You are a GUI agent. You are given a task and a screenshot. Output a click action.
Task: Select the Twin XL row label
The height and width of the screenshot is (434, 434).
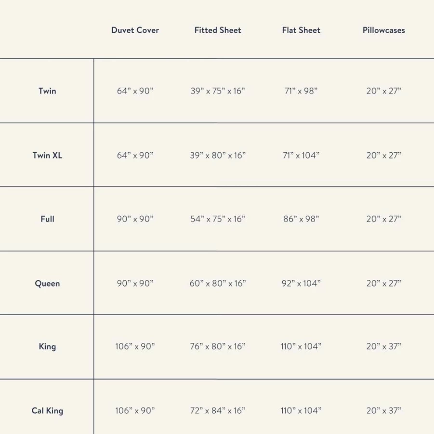pos(47,155)
